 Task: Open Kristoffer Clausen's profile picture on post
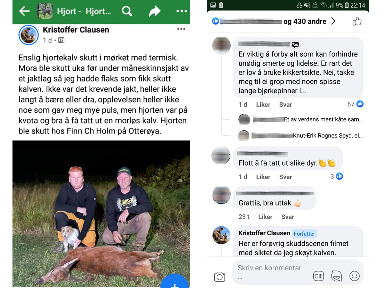pos(29,35)
